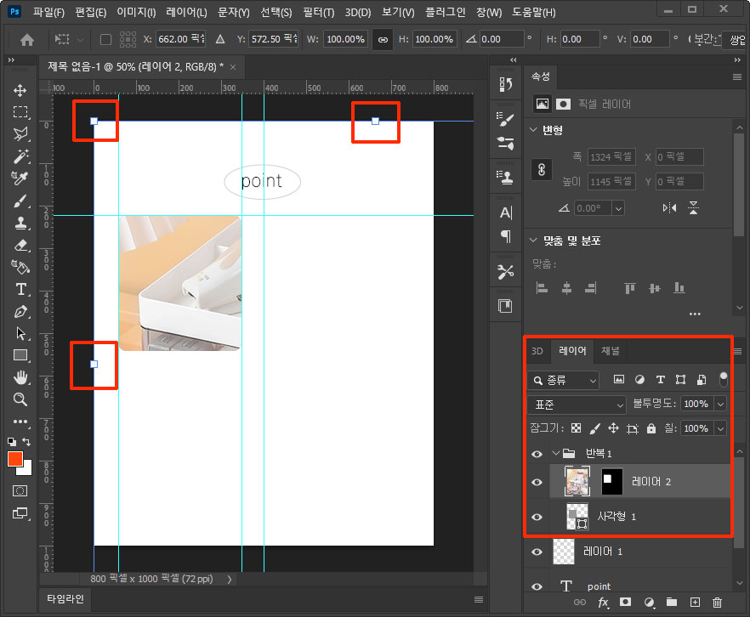Viewport: 750px width, 617px height.
Task: Collapse the 맞춤 및 분포 section
Action: point(533,240)
